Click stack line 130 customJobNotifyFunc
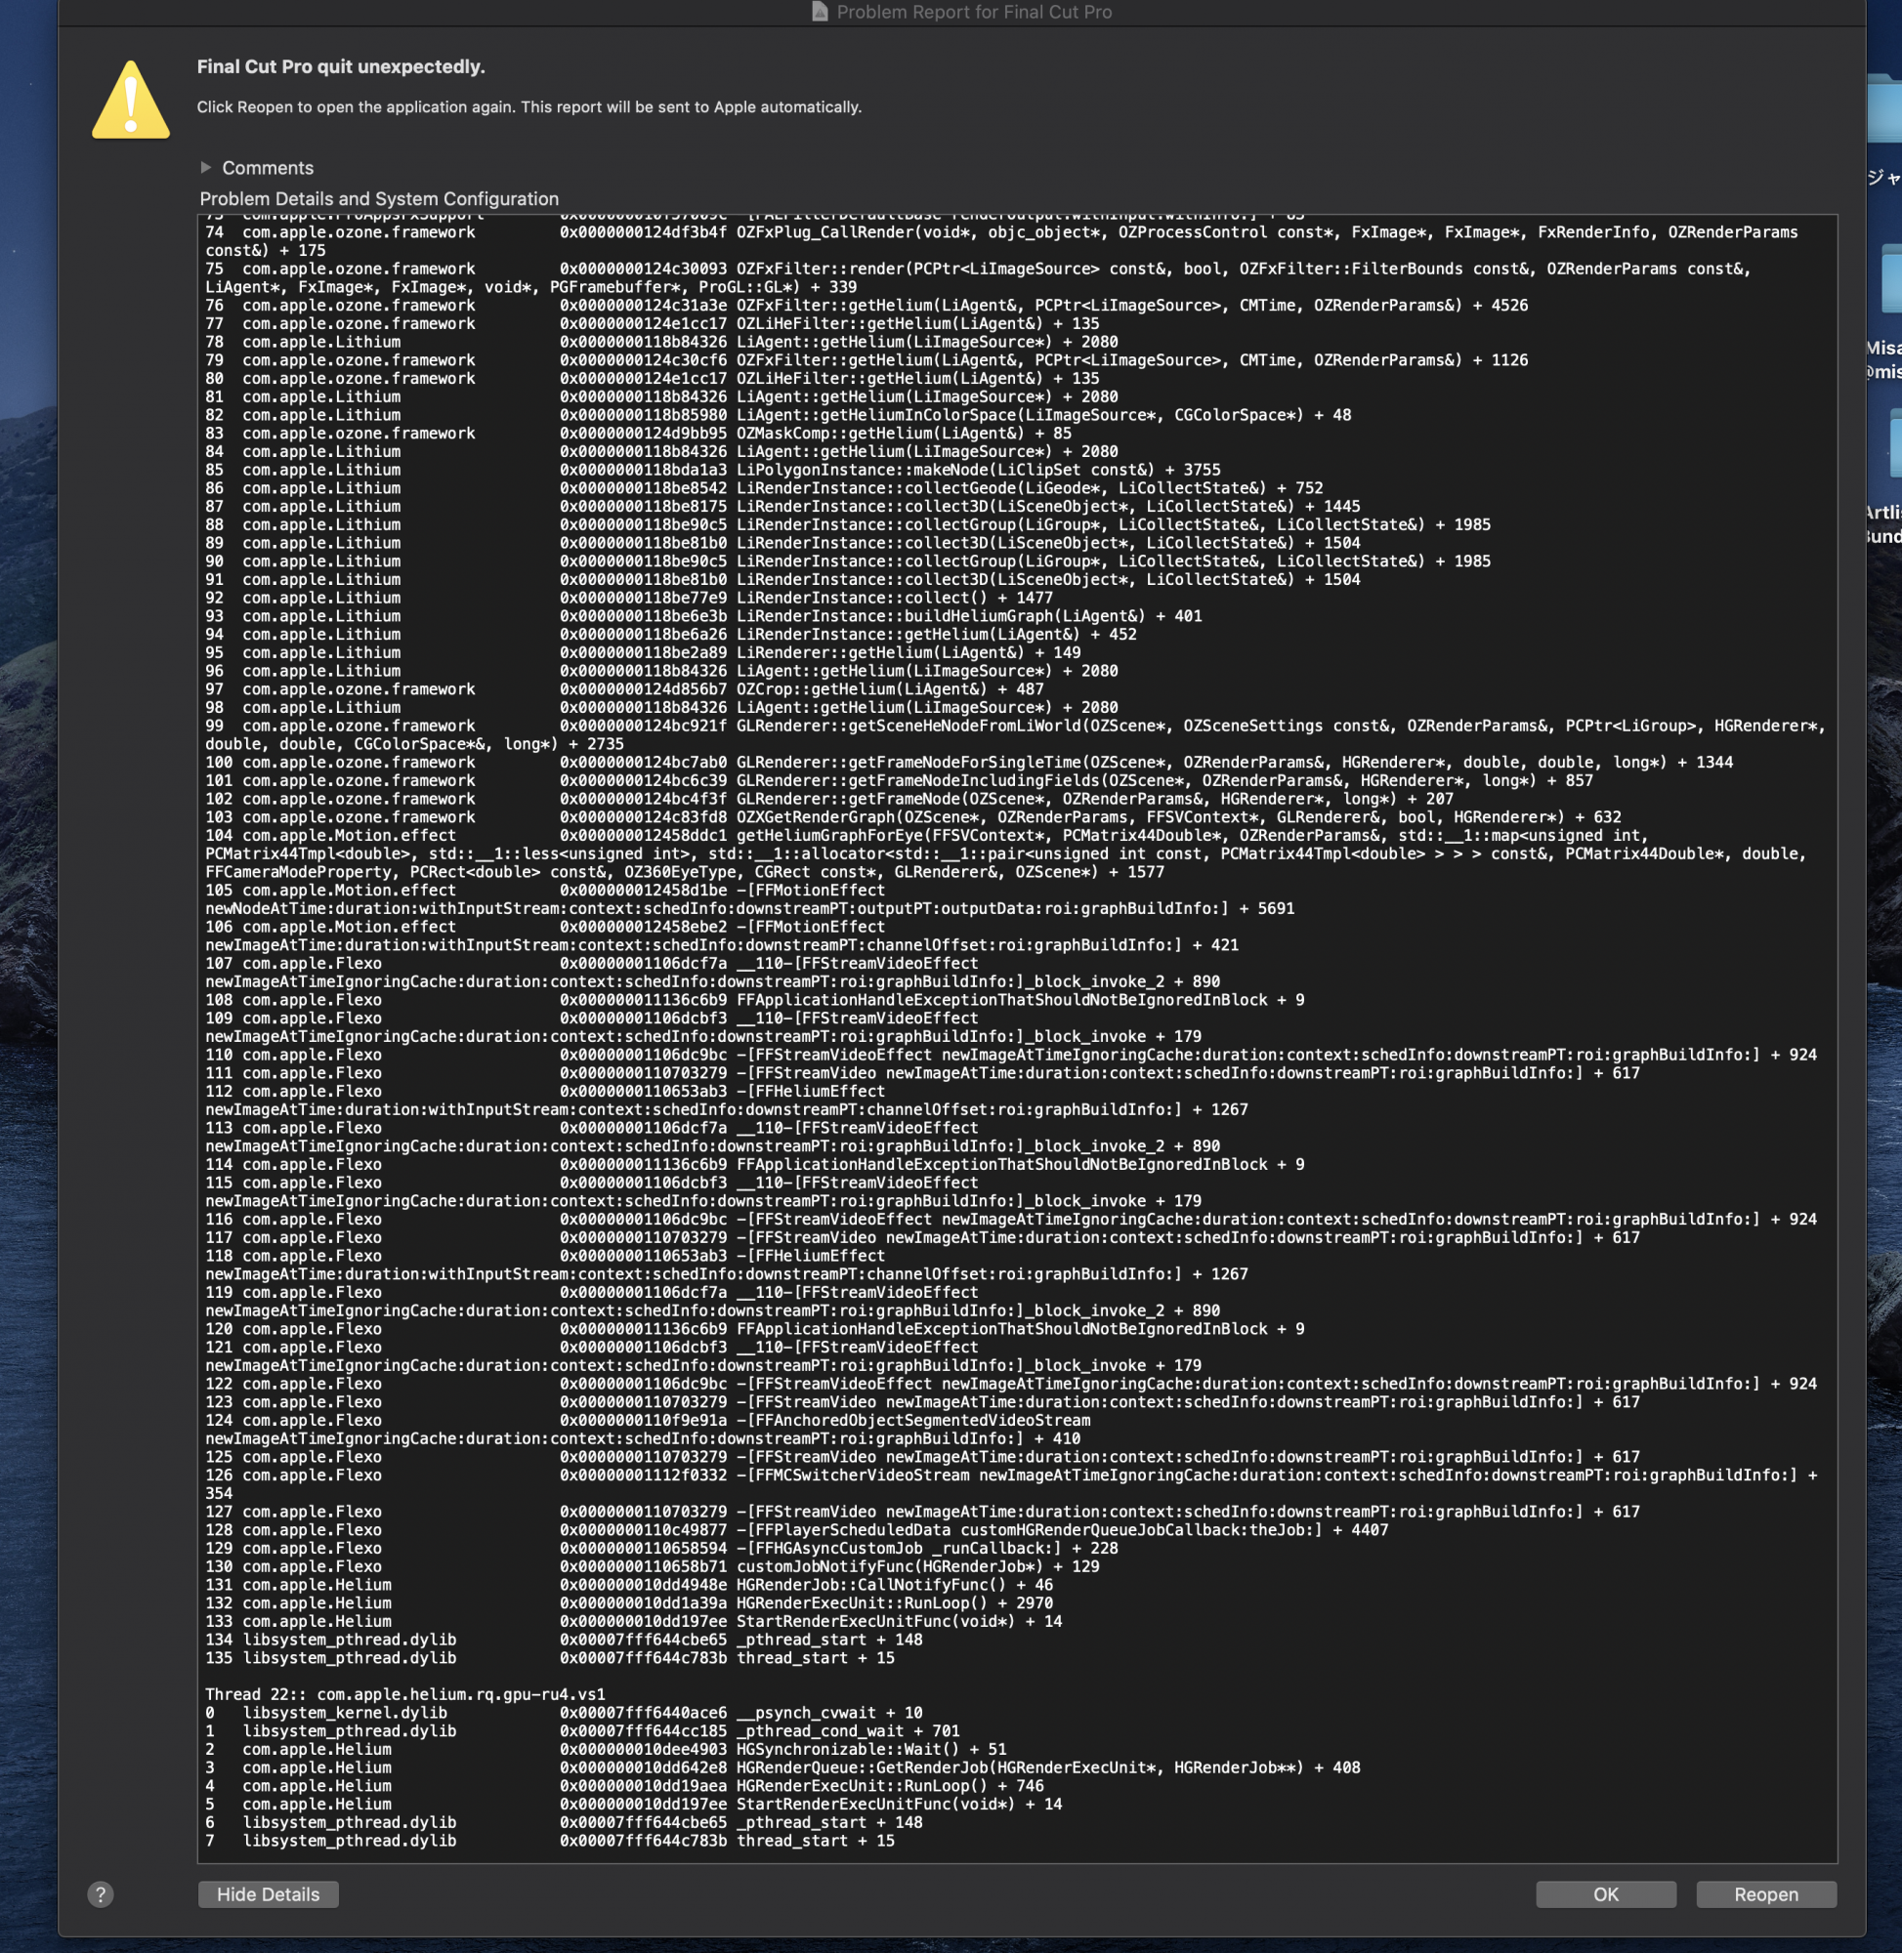This screenshot has width=1902, height=1953. click(x=653, y=1566)
